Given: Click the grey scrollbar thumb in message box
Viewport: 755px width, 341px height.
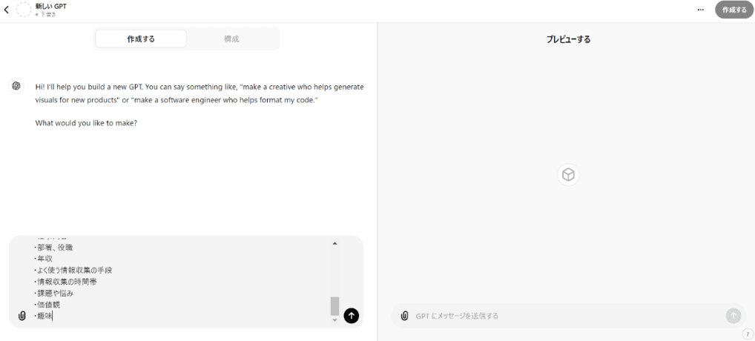Looking at the screenshot, I should 334,306.
